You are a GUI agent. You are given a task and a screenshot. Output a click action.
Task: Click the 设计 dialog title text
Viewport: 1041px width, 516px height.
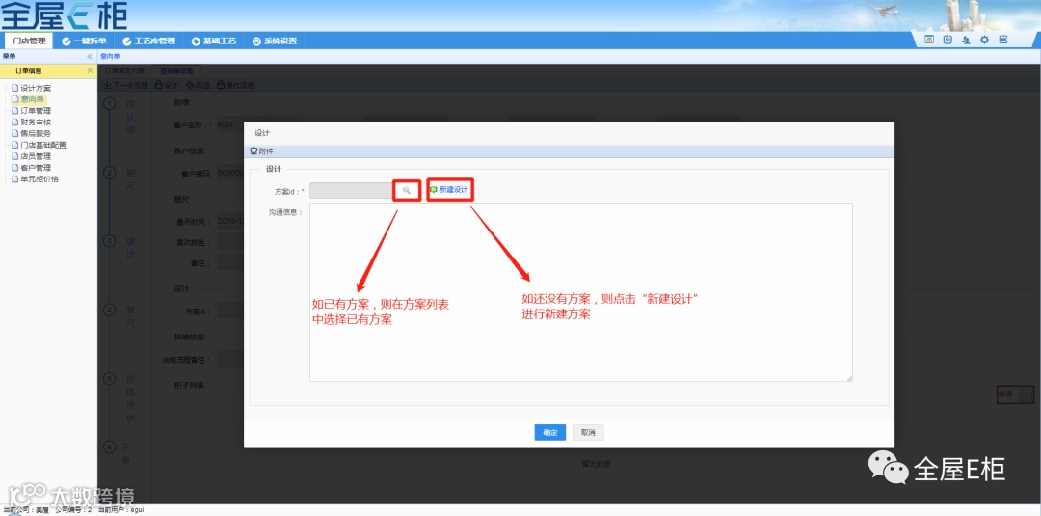click(262, 133)
